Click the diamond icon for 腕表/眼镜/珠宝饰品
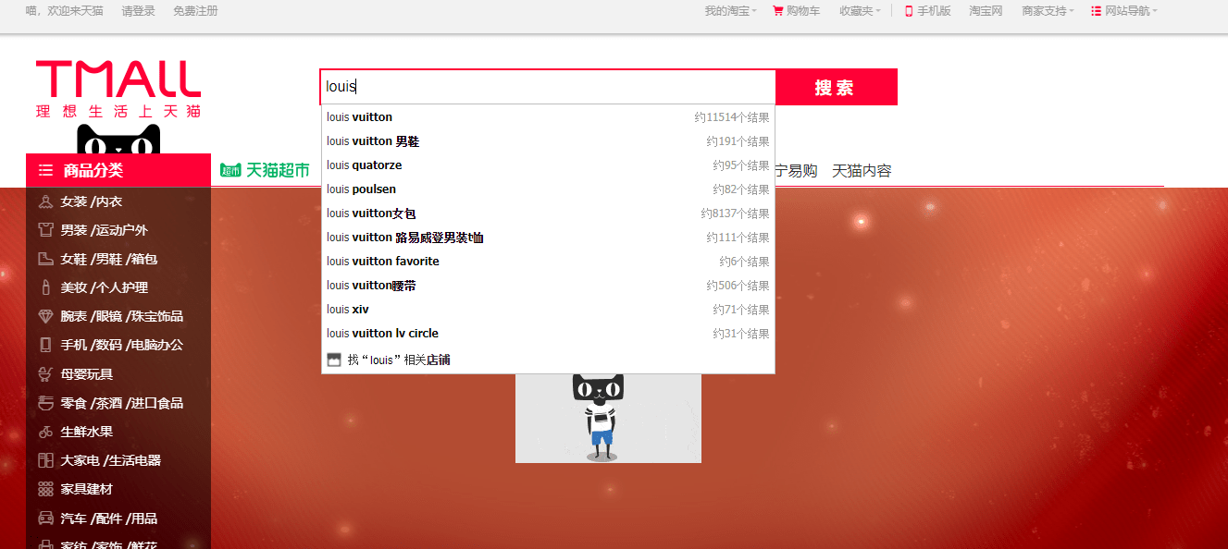The image size is (1228, 549). coord(45,316)
